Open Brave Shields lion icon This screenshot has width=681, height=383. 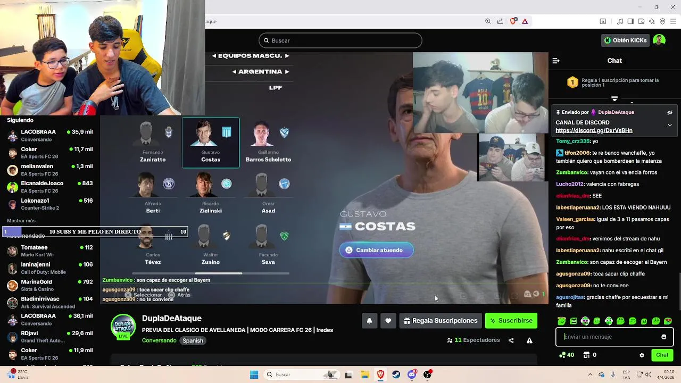513,21
